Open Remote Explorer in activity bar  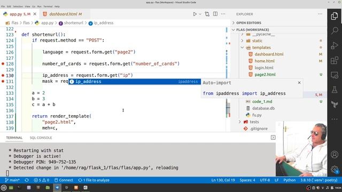coord(335,75)
